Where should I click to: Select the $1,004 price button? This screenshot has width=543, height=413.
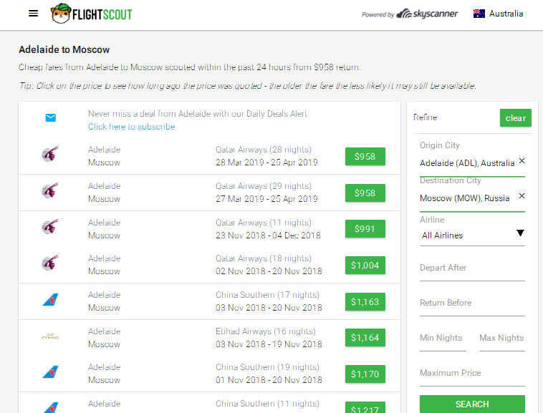point(365,266)
